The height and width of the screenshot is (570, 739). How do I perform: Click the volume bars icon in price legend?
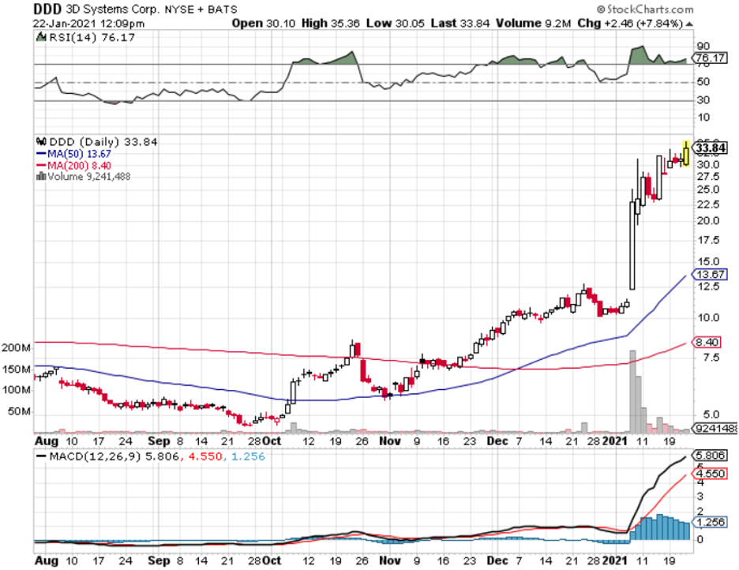41,176
